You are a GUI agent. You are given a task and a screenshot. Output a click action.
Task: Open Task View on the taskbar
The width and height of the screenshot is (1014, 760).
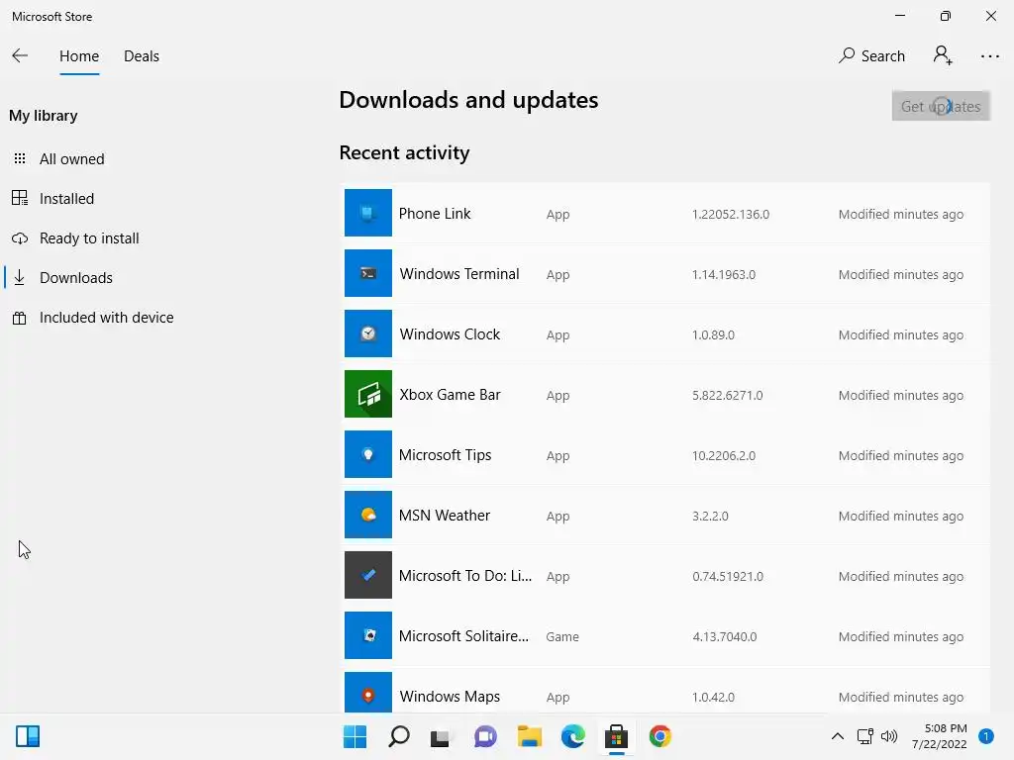tap(441, 737)
